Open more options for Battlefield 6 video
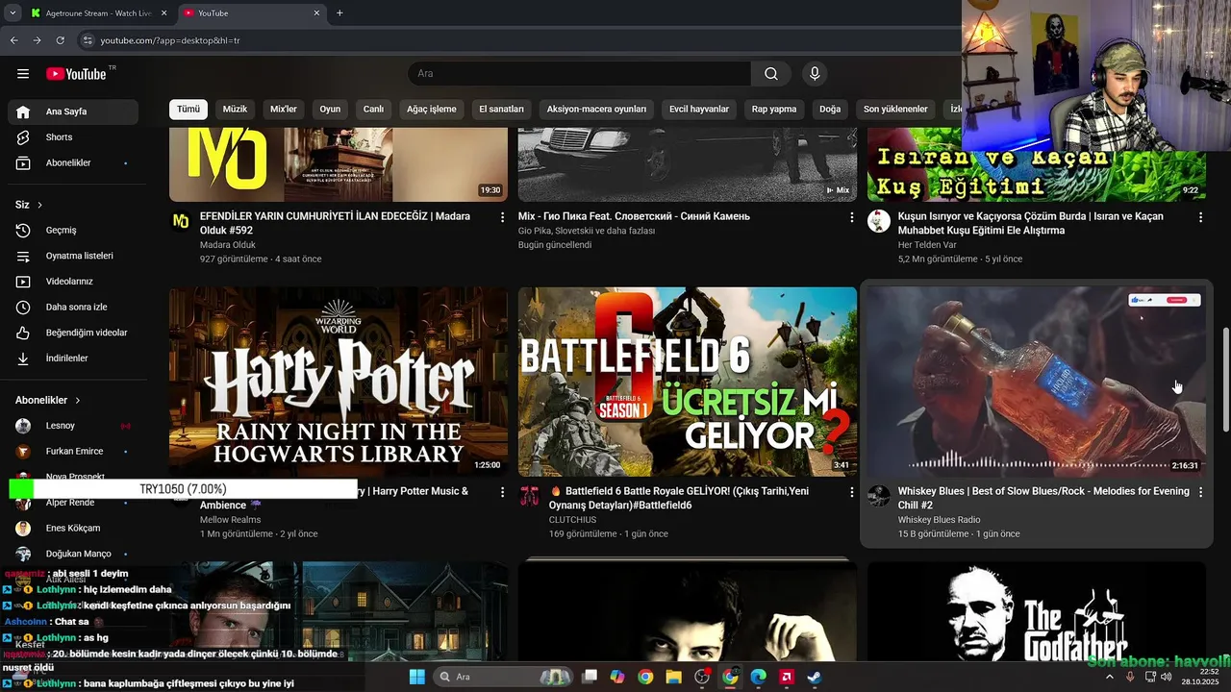Screen dimensions: 1231x692 pyautogui.click(x=851, y=492)
